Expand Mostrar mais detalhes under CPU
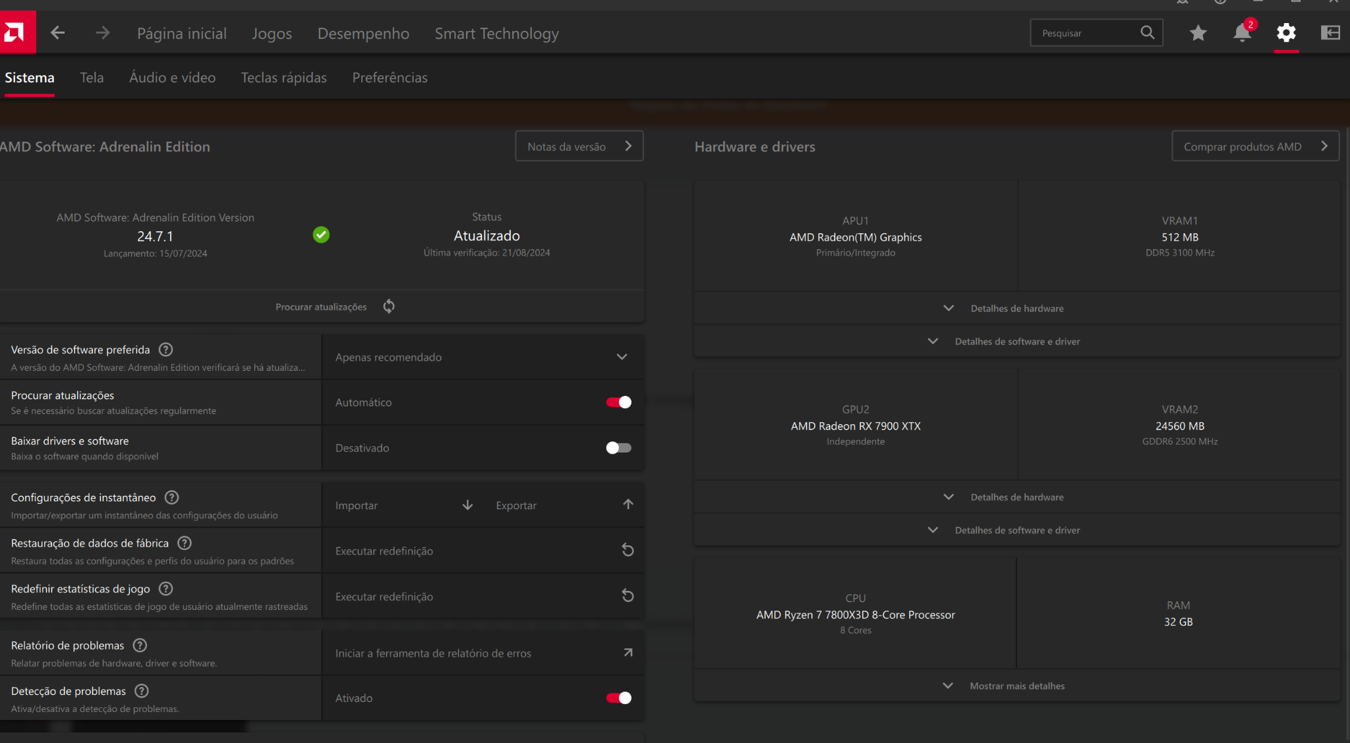1350x743 pixels. [x=1017, y=686]
